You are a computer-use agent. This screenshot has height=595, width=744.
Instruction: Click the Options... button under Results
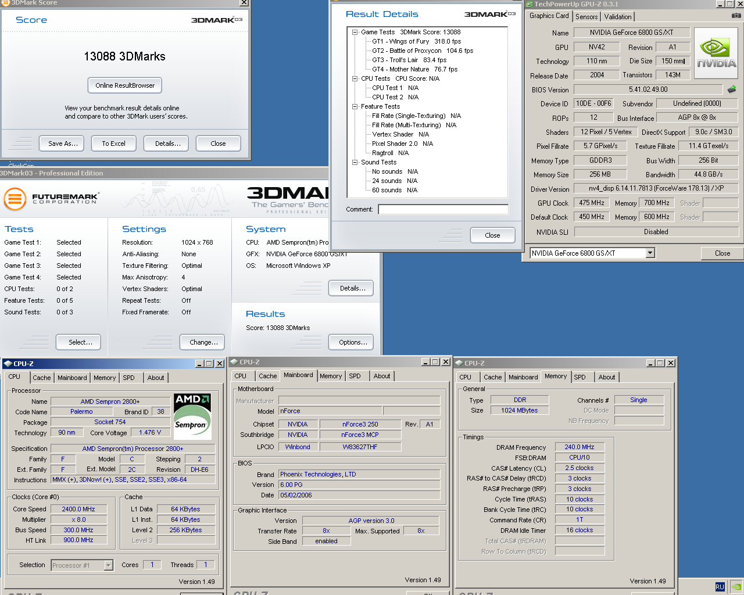pos(352,342)
